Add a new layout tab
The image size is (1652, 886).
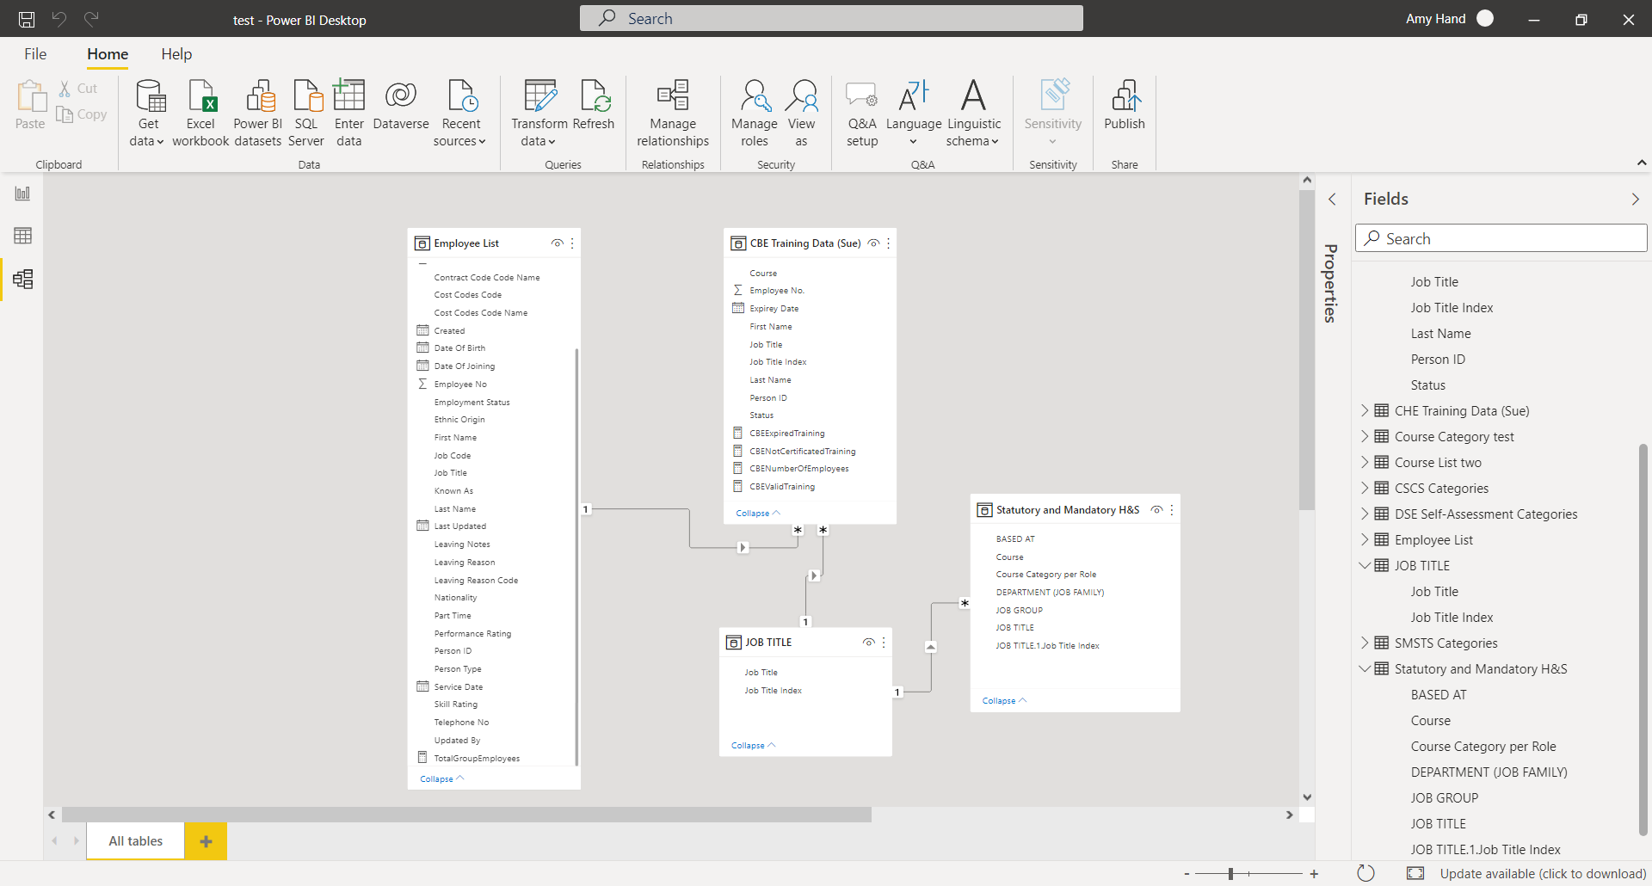click(206, 841)
